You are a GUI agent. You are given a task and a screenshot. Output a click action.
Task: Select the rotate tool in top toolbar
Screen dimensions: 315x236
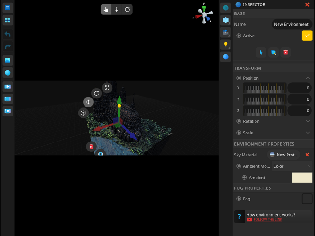tap(127, 9)
